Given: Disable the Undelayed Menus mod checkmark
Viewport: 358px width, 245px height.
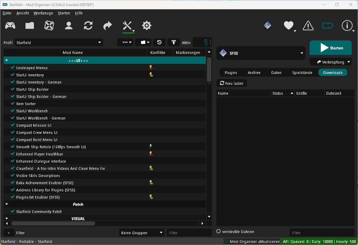Looking at the screenshot, I should 13,67.
